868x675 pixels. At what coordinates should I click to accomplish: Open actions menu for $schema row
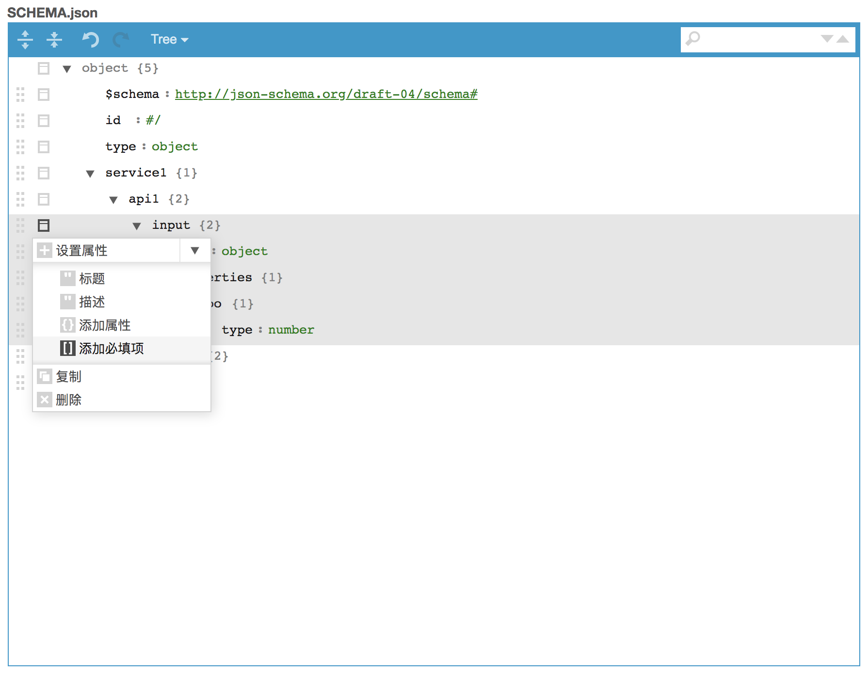pyautogui.click(x=44, y=95)
